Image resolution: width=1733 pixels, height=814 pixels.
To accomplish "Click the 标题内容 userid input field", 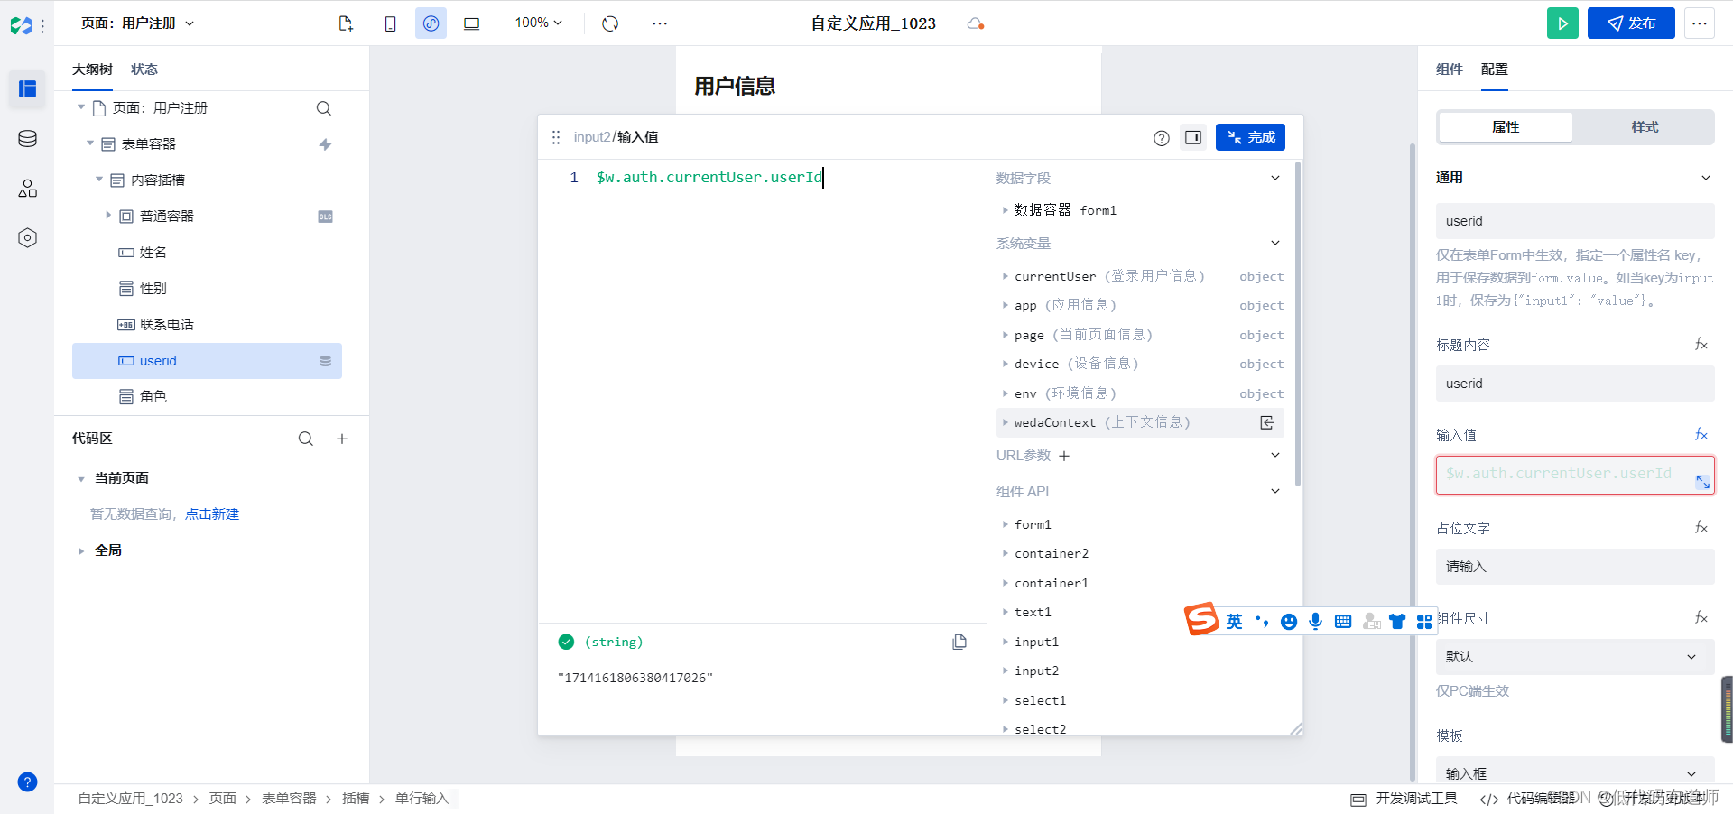I will click(1575, 384).
